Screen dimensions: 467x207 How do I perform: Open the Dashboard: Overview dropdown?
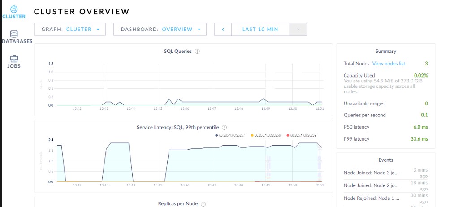tap(160, 30)
